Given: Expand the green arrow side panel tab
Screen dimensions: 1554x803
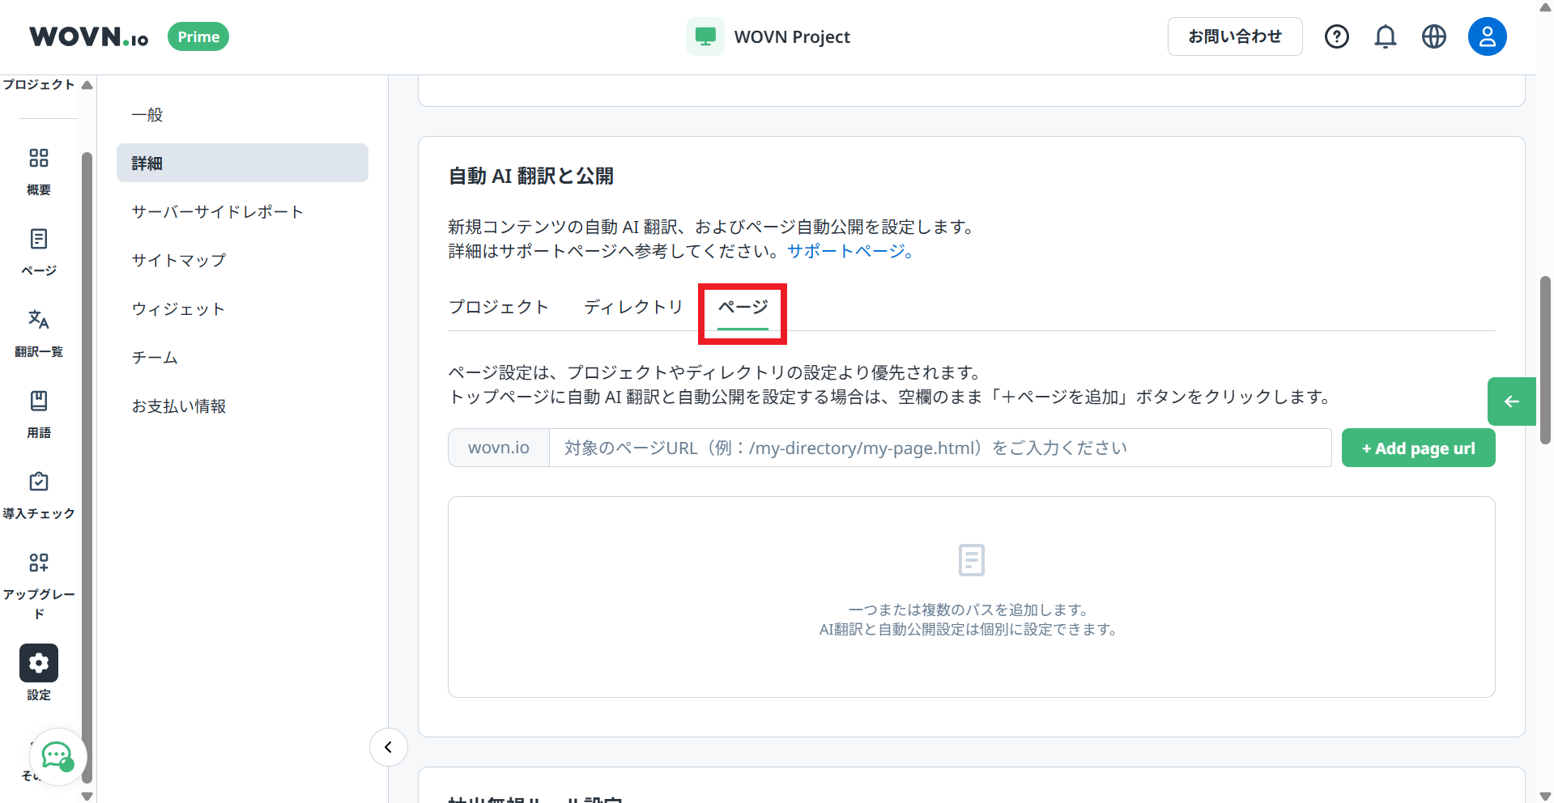Looking at the screenshot, I should coord(1511,401).
